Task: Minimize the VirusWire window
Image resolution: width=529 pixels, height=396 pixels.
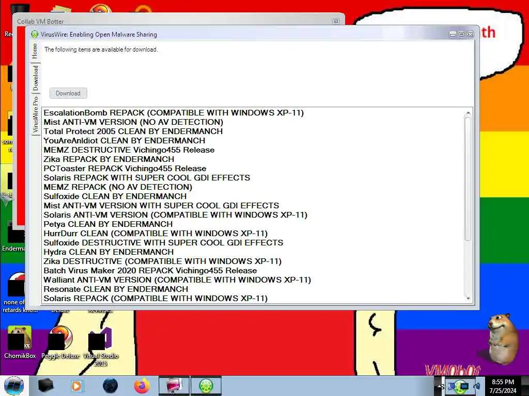Action: (x=453, y=35)
